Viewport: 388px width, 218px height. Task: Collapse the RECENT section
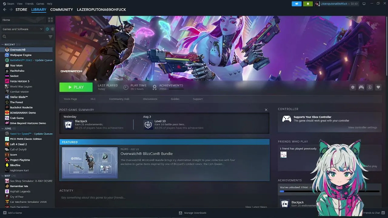(2, 45)
